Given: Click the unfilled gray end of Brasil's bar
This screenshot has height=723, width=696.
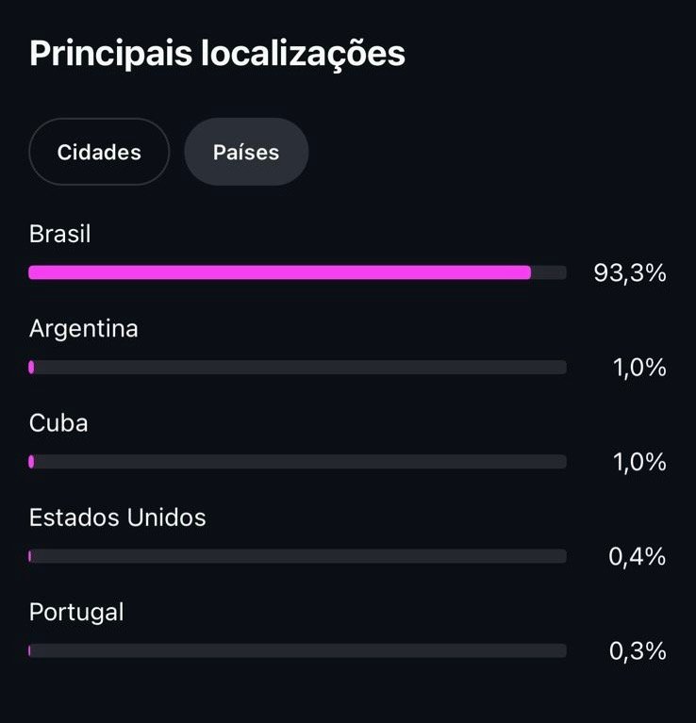Looking at the screenshot, I should point(549,272).
